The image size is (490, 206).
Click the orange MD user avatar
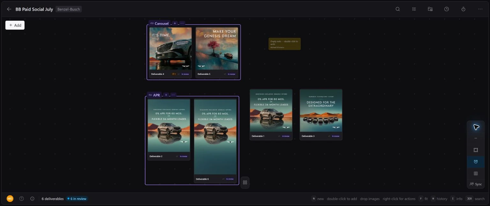(x=10, y=199)
